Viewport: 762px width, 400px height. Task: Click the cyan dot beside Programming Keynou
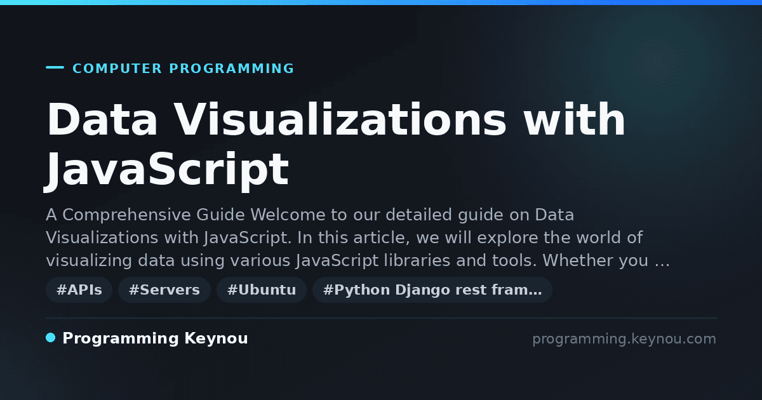(x=51, y=338)
